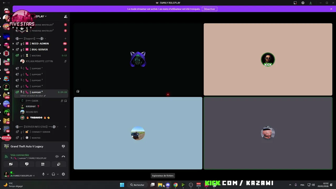
Task: Open the soundboard button
Action: pos(59,164)
